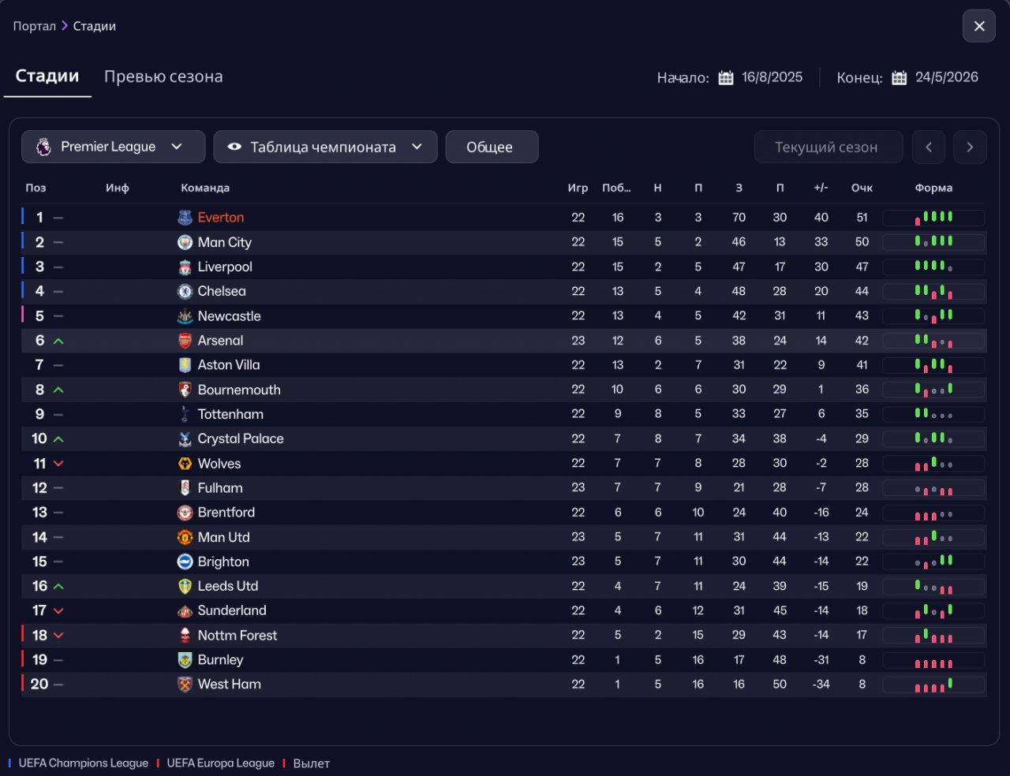Go to the next season arrow
This screenshot has height=776, width=1010.
970,147
